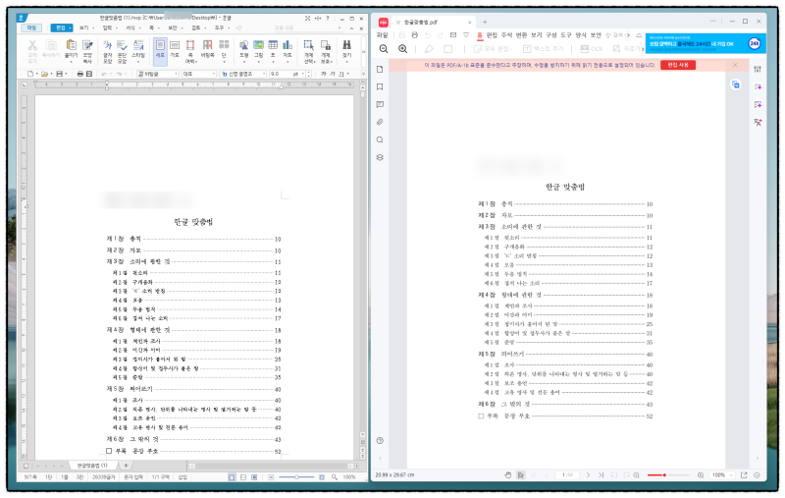Viewport: 785px width, 498px height.
Task: Open the 신명 중명조 font dropdown
Action: (243, 74)
